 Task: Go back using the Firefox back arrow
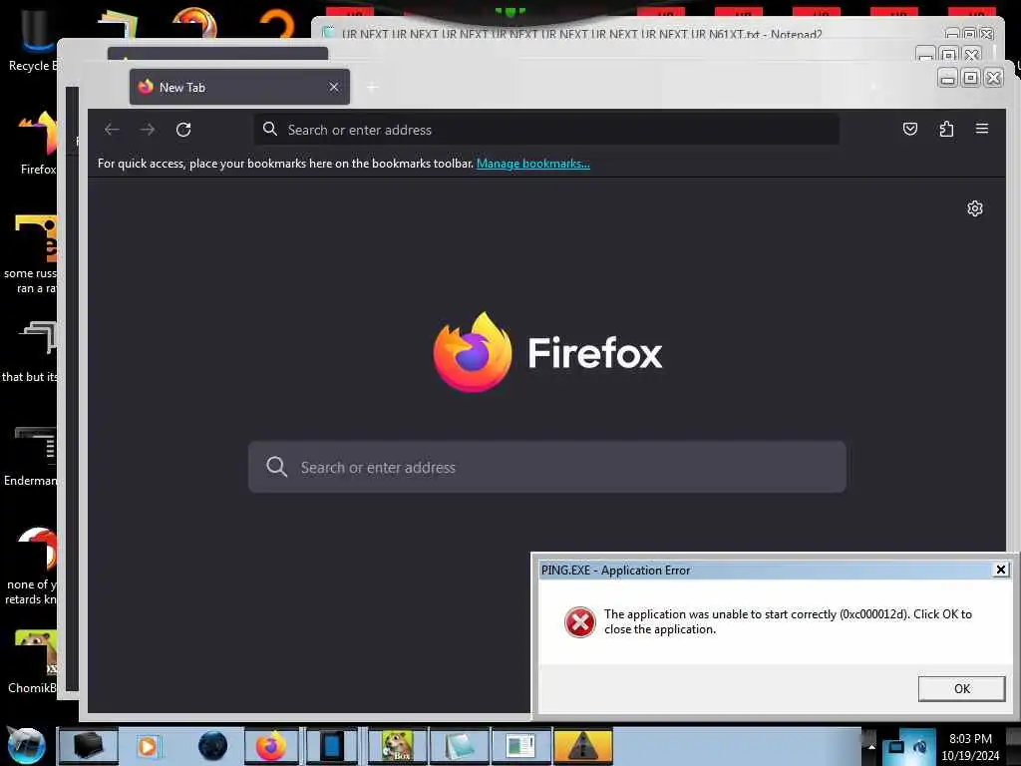click(x=112, y=130)
